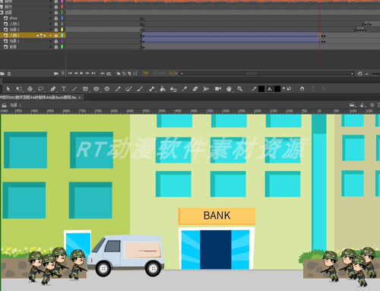Insert keyframe on 人物 1 layer

point(41,36)
